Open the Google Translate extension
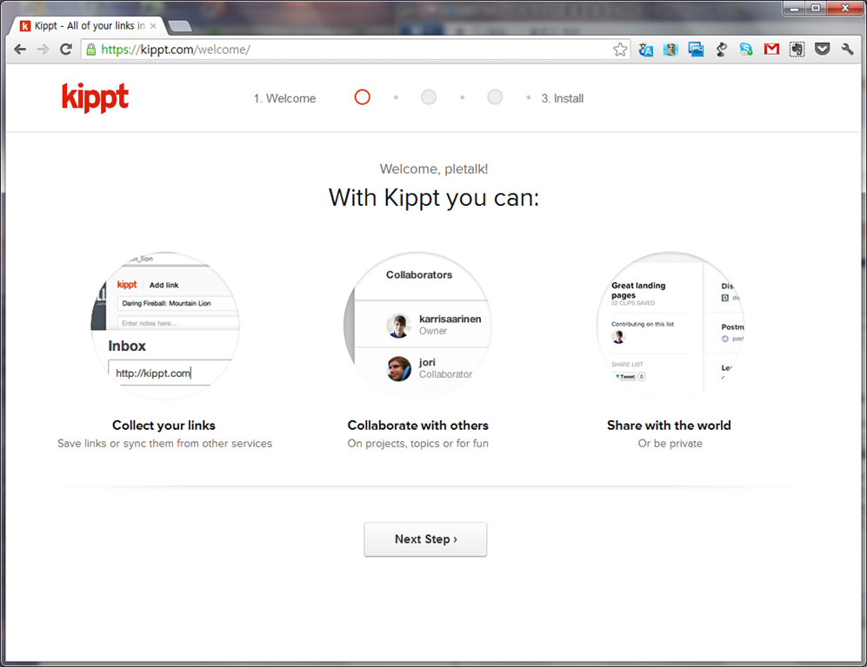Image resolution: width=867 pixels, height=667 pixels. (645, 50)
